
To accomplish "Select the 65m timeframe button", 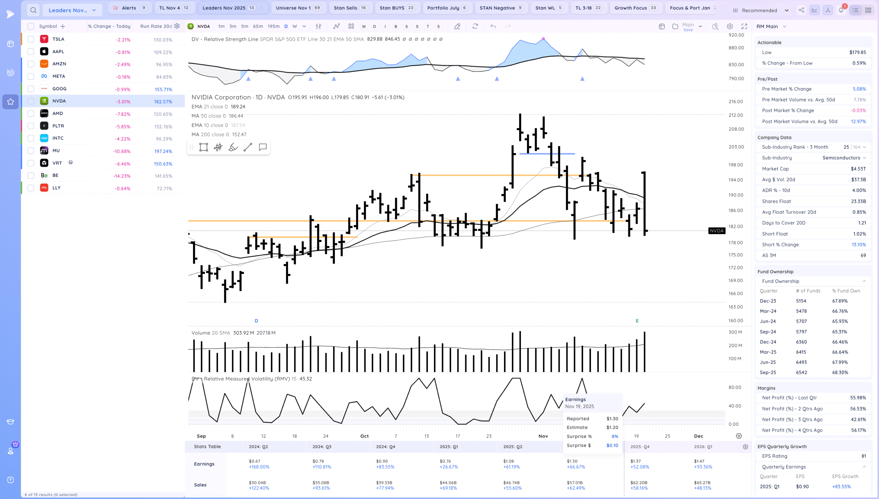I will pos(258,26).
